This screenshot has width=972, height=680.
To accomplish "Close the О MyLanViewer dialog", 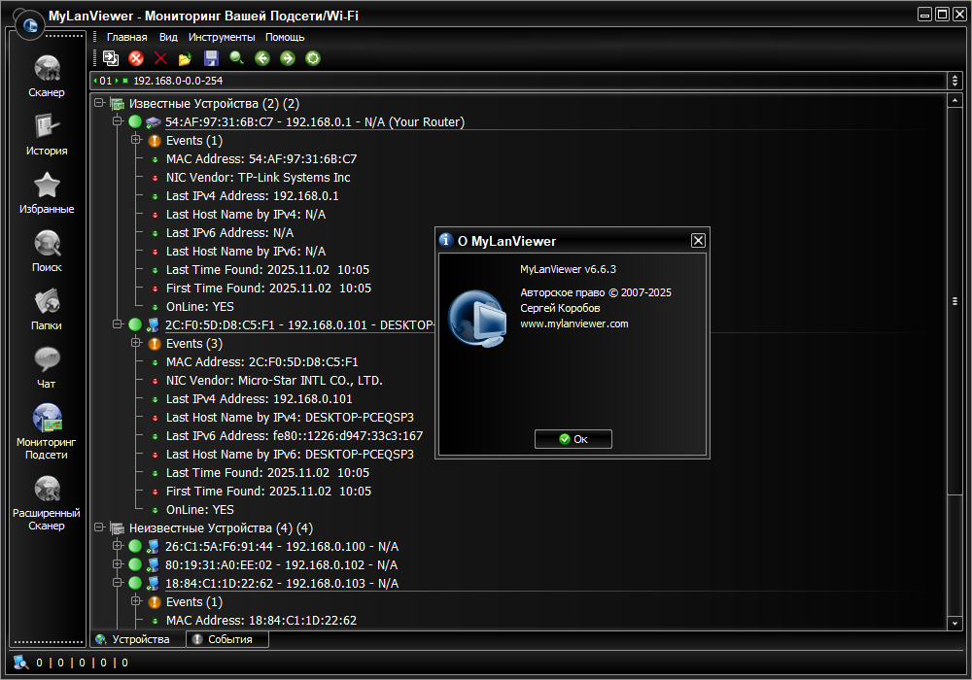I will tap(698, 240).
